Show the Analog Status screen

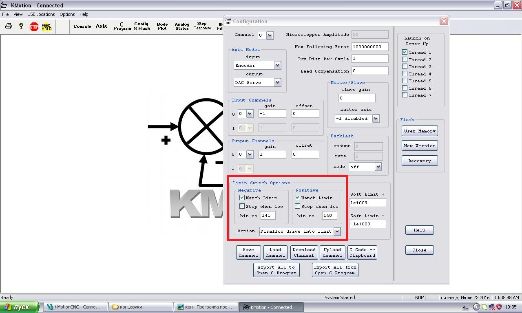pos(182,26)
